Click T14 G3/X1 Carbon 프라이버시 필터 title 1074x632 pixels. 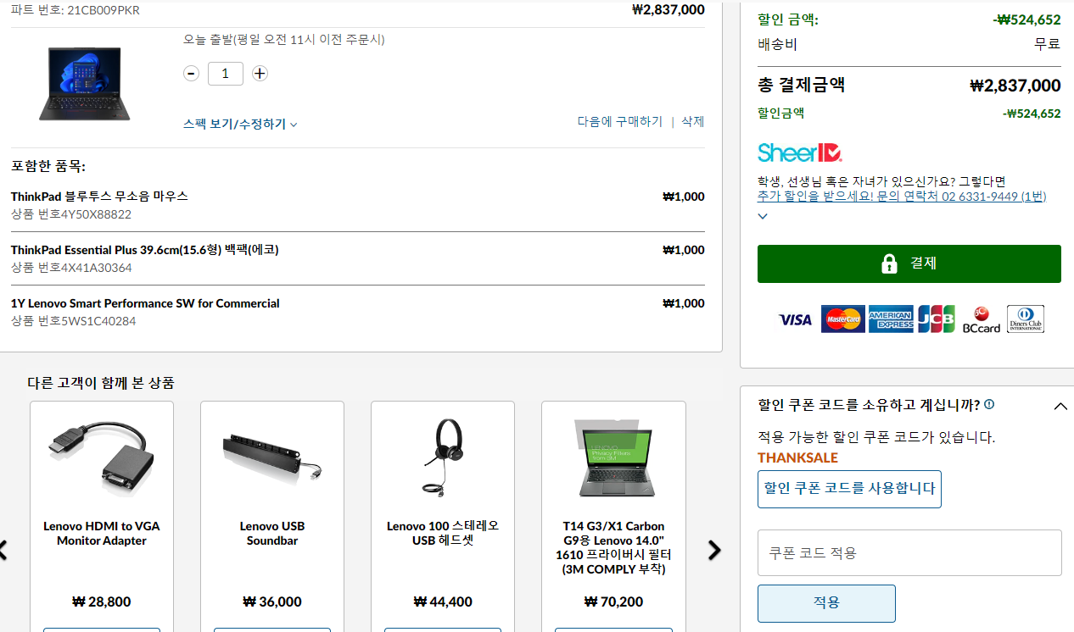613,547
